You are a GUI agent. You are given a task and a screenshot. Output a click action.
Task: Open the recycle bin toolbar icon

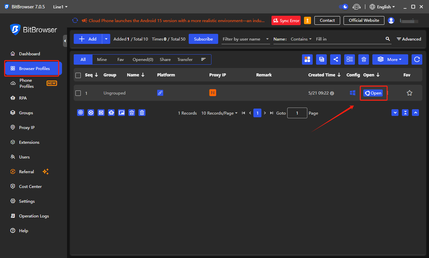pyautogui.click(x=364, y=59)
